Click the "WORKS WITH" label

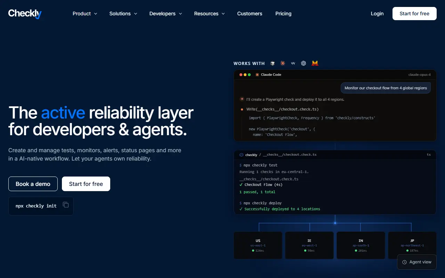[x=249, y=64]
